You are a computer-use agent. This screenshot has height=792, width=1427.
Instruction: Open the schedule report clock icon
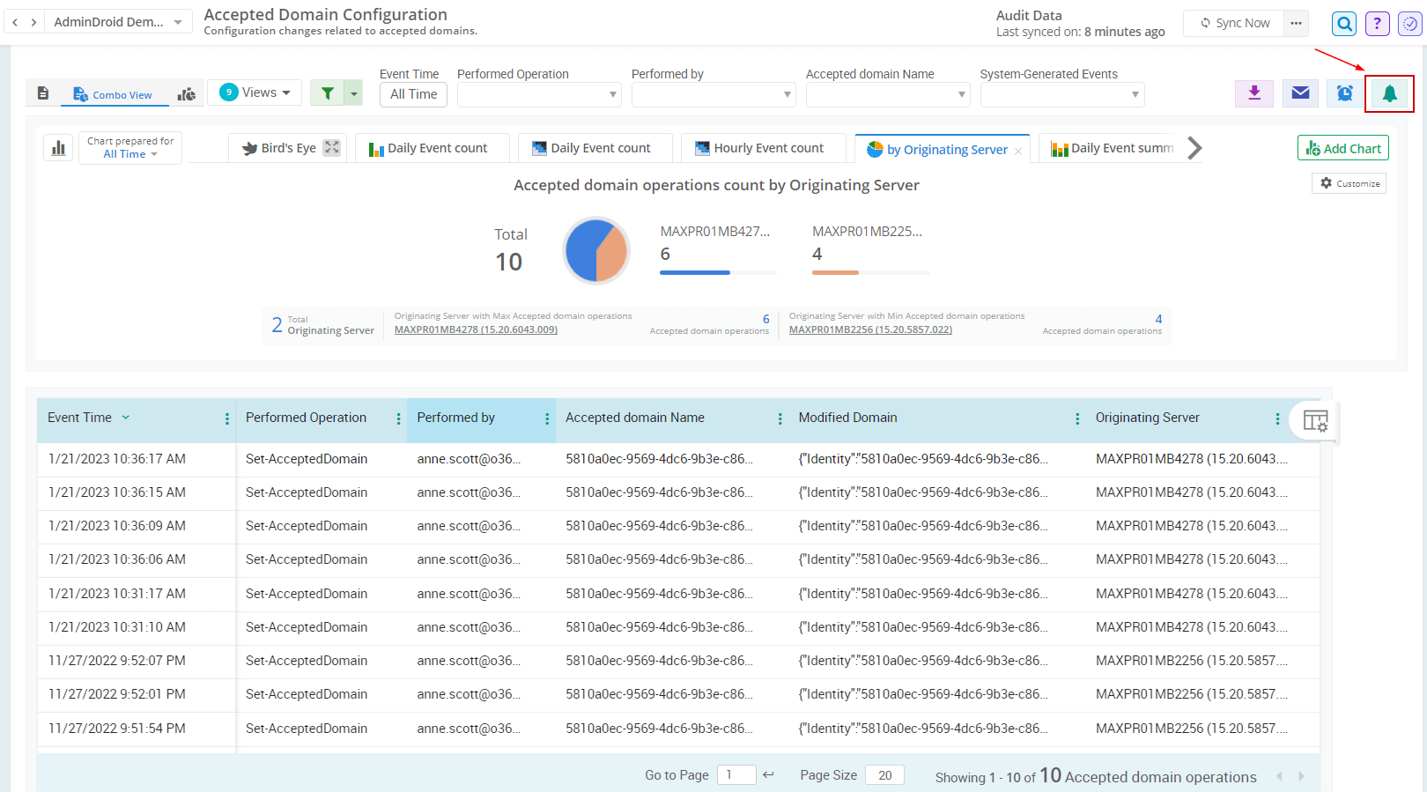(x=1344, y=93)
